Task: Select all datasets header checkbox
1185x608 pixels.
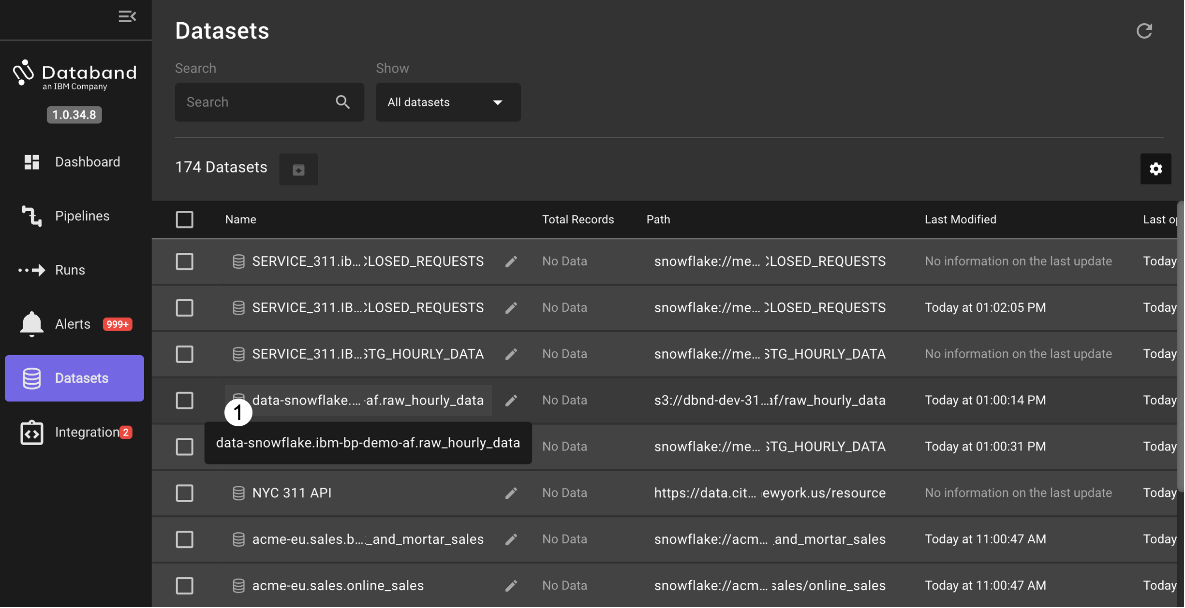Action: [x=184, y=219]
